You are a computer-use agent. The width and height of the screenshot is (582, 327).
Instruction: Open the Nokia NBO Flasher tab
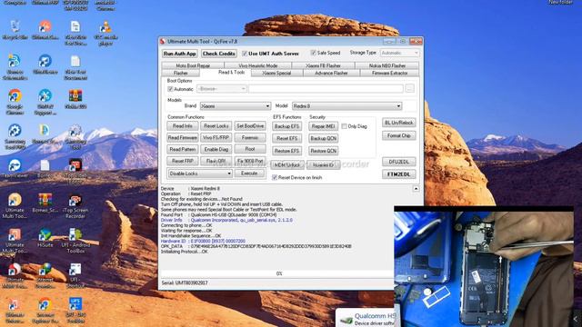(387, 65)
